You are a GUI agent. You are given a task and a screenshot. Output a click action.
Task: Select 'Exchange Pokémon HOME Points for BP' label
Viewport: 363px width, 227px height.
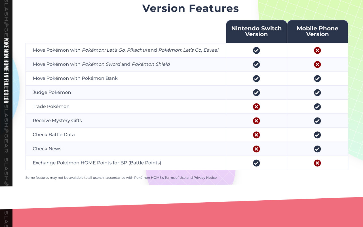click(x=97, y=163)
